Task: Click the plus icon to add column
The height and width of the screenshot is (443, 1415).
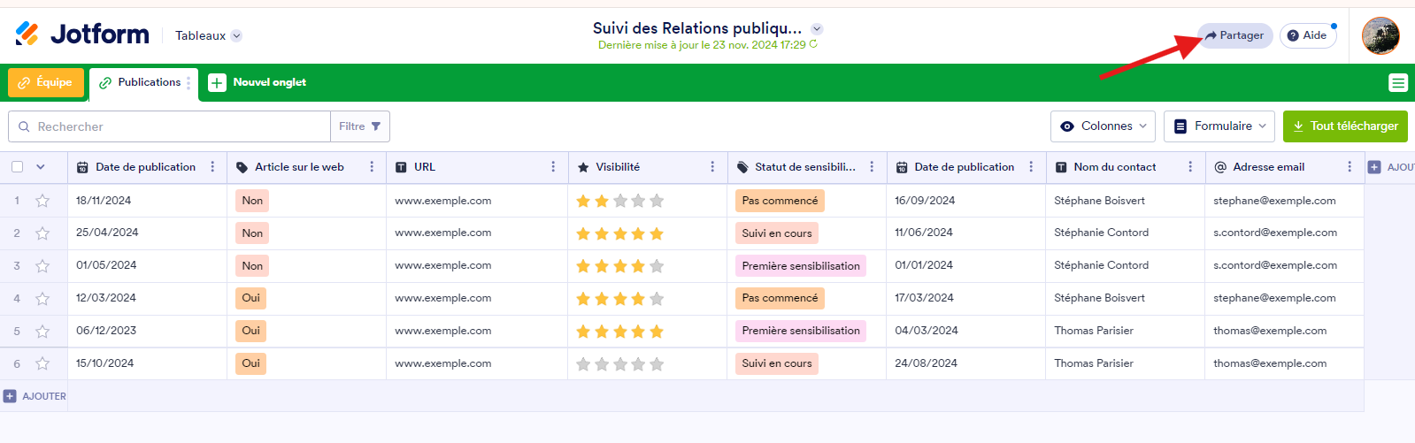Action: [1374, 167]
